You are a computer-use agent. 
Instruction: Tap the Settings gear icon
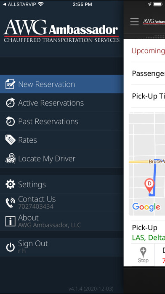tap(10, 184)
